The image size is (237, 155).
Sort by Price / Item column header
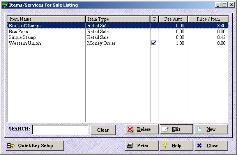(x=208, y=19)
